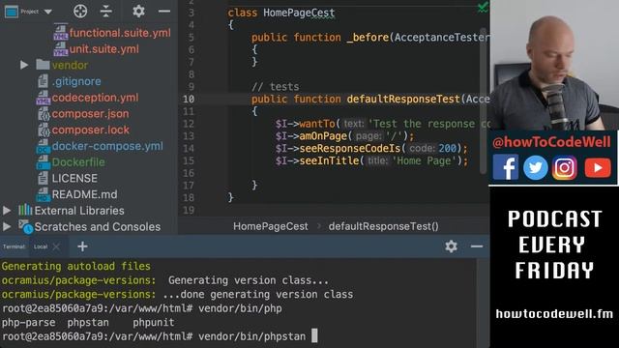Click the YouTube icon in overlay
This screenshot has height=348, width=619.
click(598, 167)
